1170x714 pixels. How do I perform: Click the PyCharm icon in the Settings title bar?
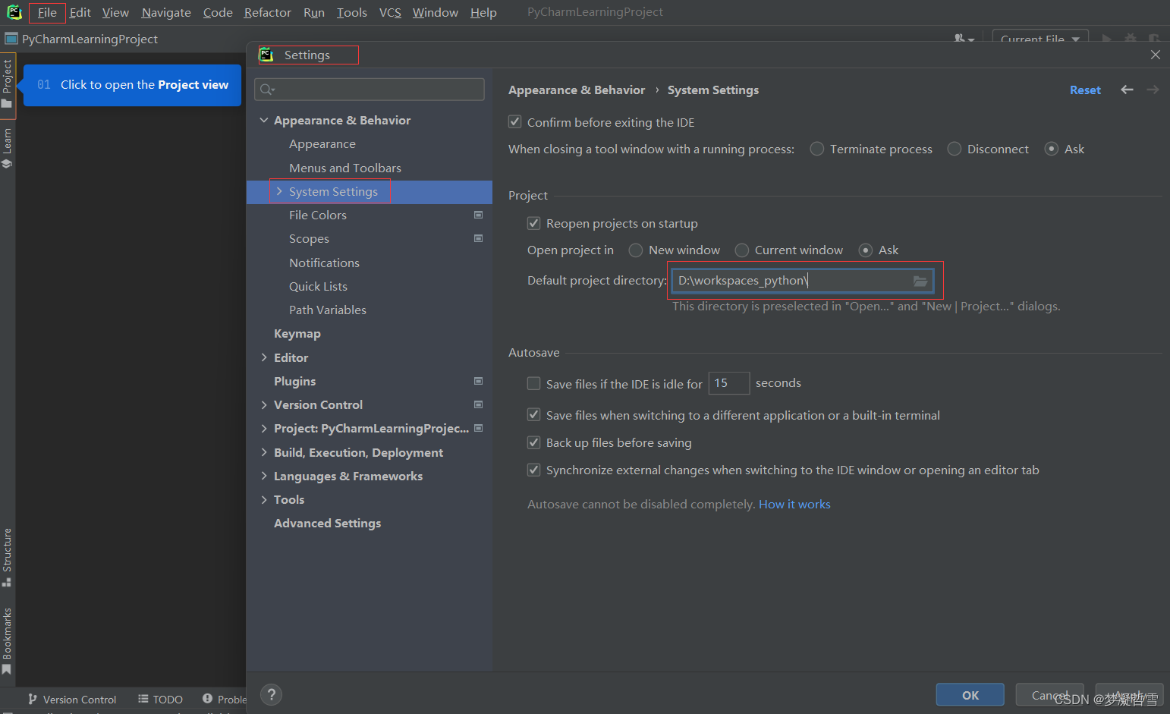coord(266,55)
